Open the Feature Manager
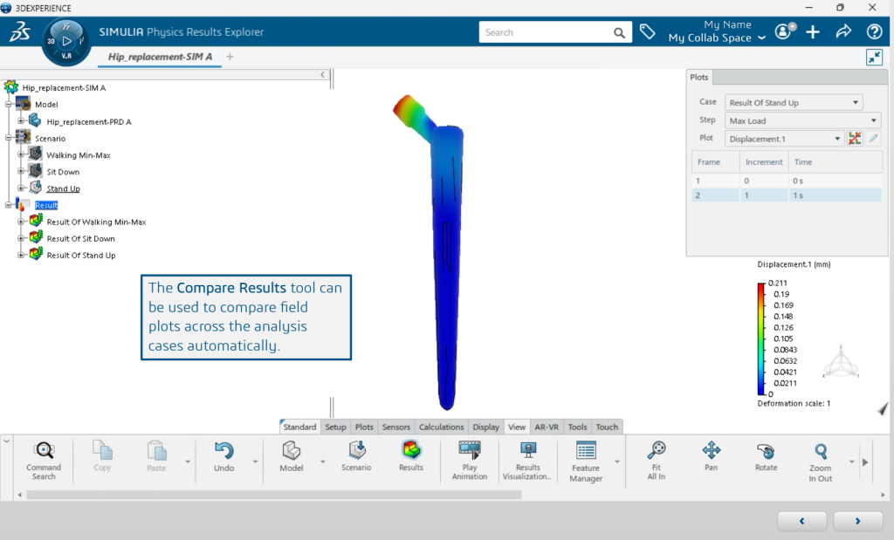The height and width of the screenshot is (540, 894). click(x=586, y=461)
